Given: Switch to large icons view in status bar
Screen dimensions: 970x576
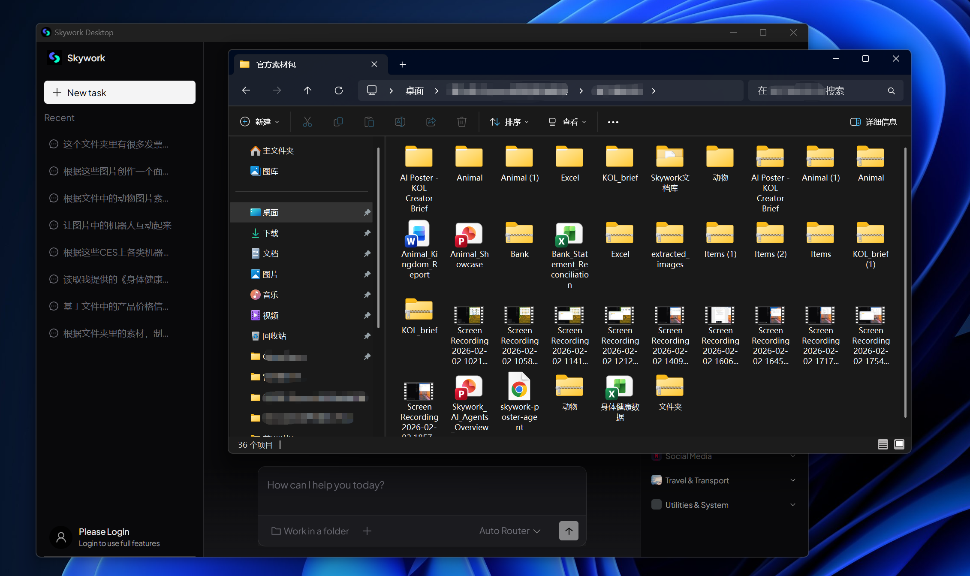Looking at the screenshot, I should [x=899, y=445].
